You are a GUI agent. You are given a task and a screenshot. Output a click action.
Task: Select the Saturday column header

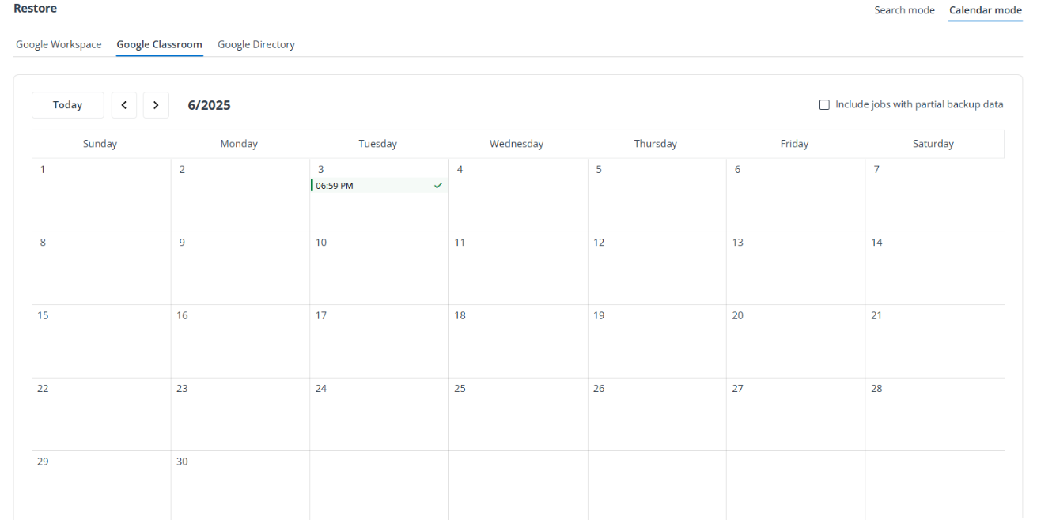[x=933, y=143]
